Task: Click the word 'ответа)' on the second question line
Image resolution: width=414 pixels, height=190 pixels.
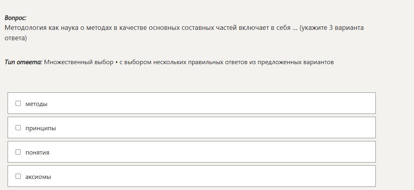Action: pyautogui.click(x=16, y=38)
